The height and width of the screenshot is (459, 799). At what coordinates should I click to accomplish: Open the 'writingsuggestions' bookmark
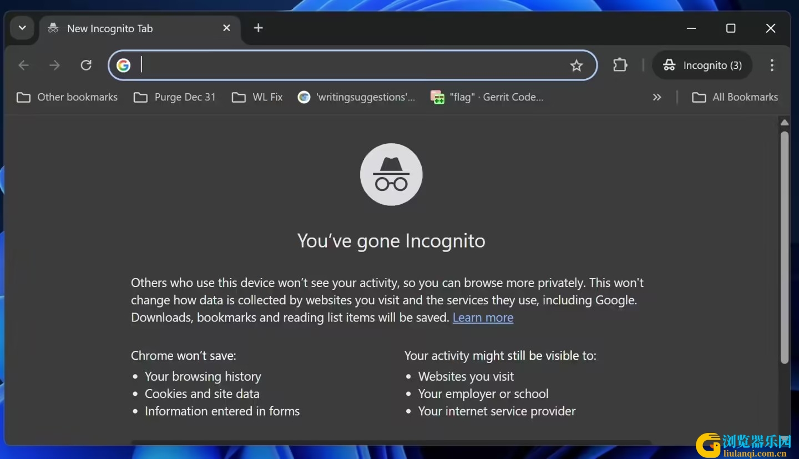(356, 97)
